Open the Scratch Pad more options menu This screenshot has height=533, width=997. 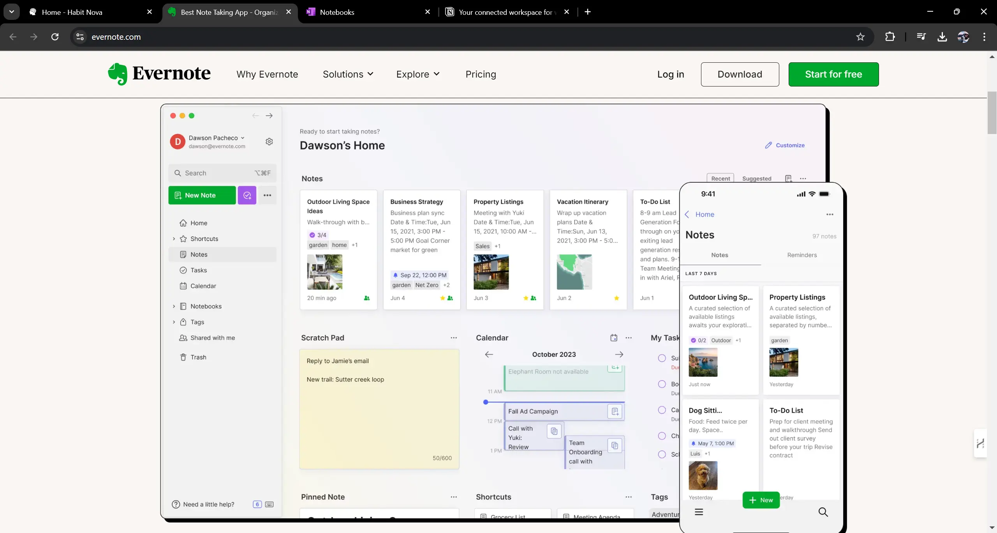(454, 338)
